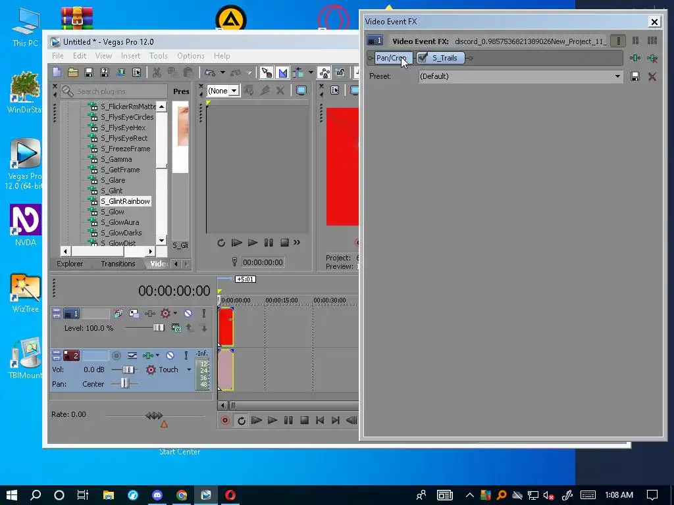Select S_GlintRainbow in plug-in list
This screenshot has height=505, width=674.
pos(125,201)
